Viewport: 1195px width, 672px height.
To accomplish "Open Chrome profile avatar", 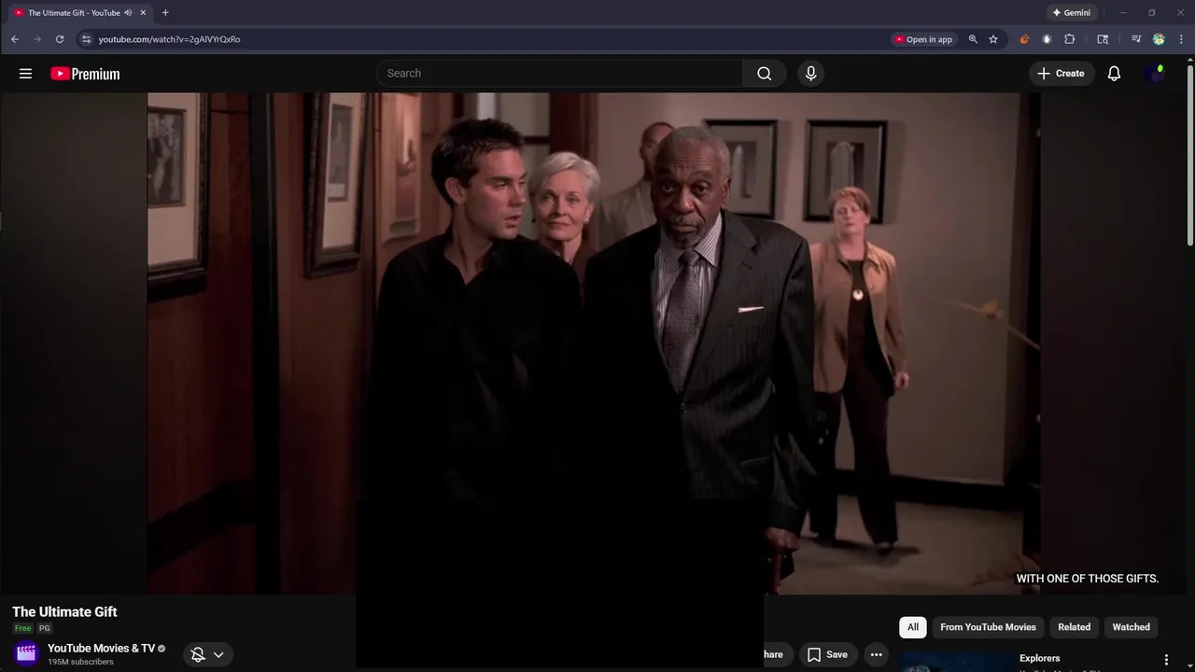I will click(1159, 39).
